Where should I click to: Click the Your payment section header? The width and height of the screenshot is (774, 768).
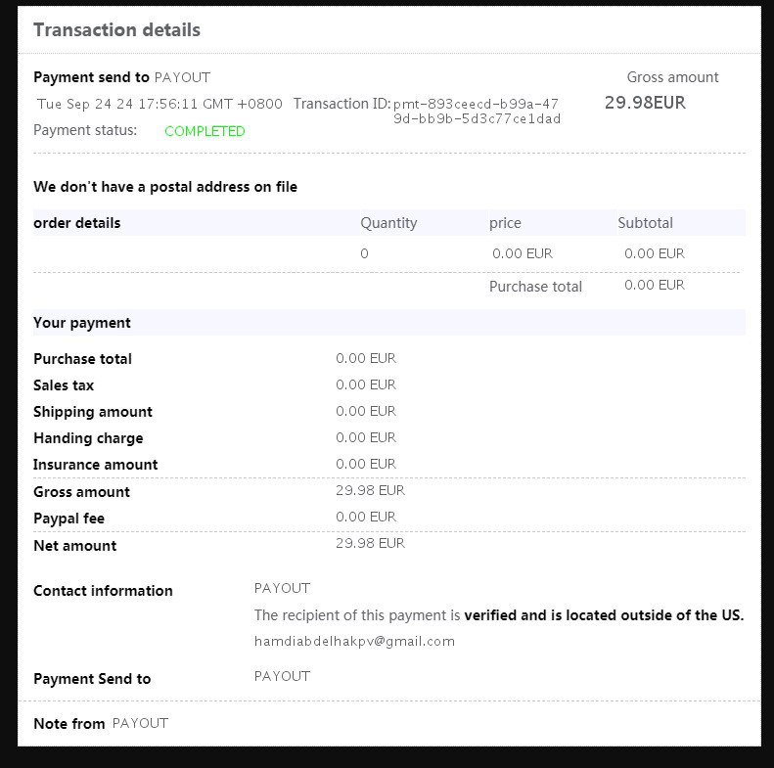pos(82,323)
